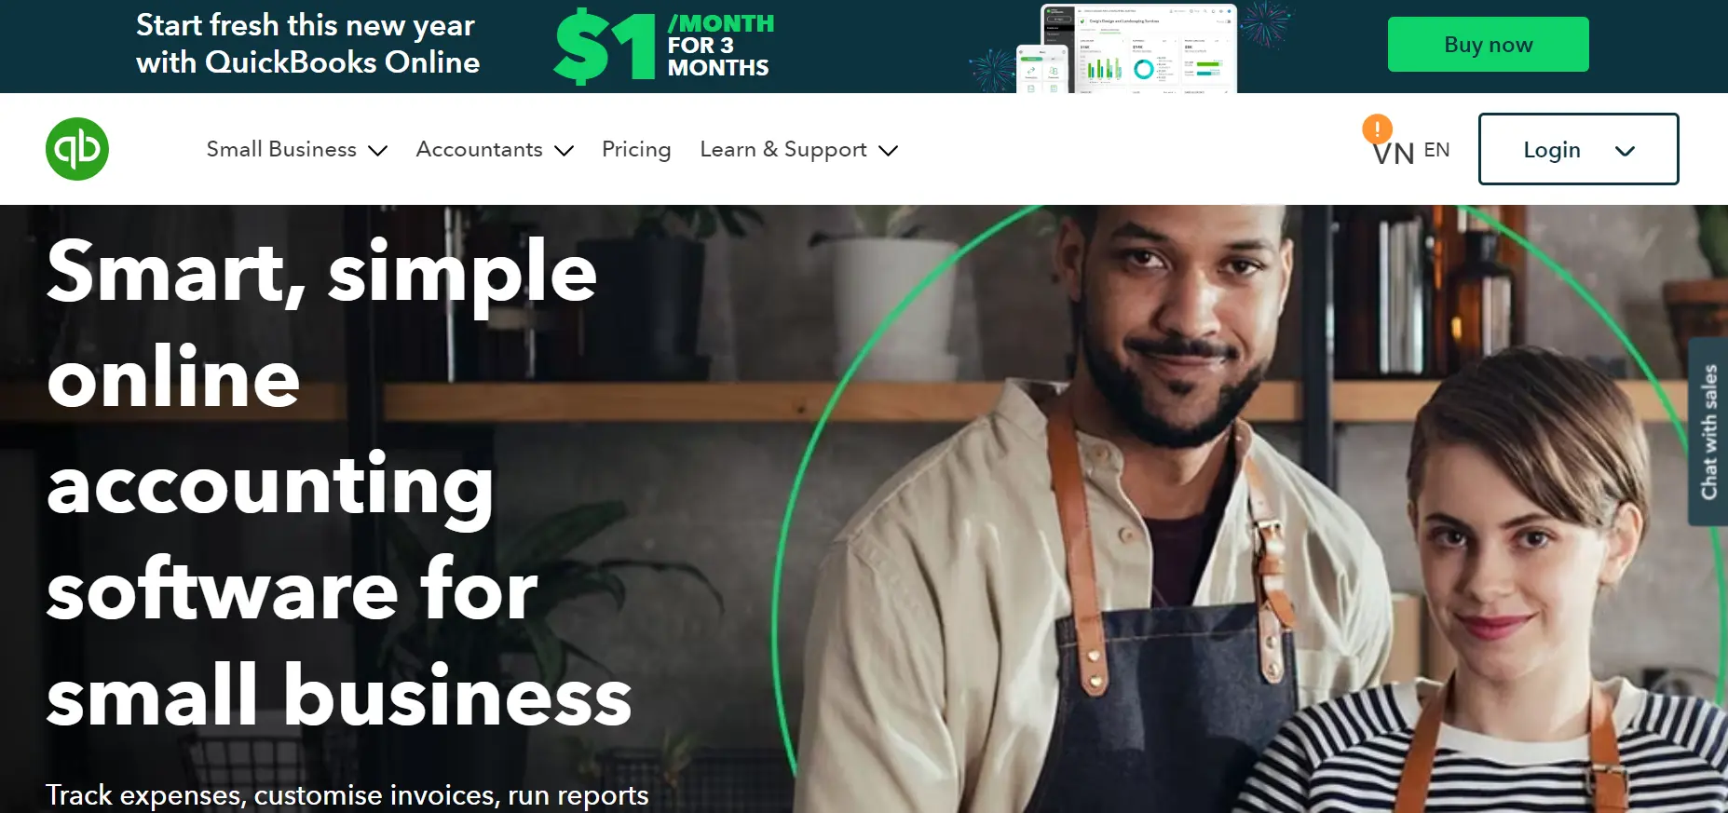Click the green Buy now button
Image resolution: width=1728 pixels, height=813 pixels.
point(1488,45)
